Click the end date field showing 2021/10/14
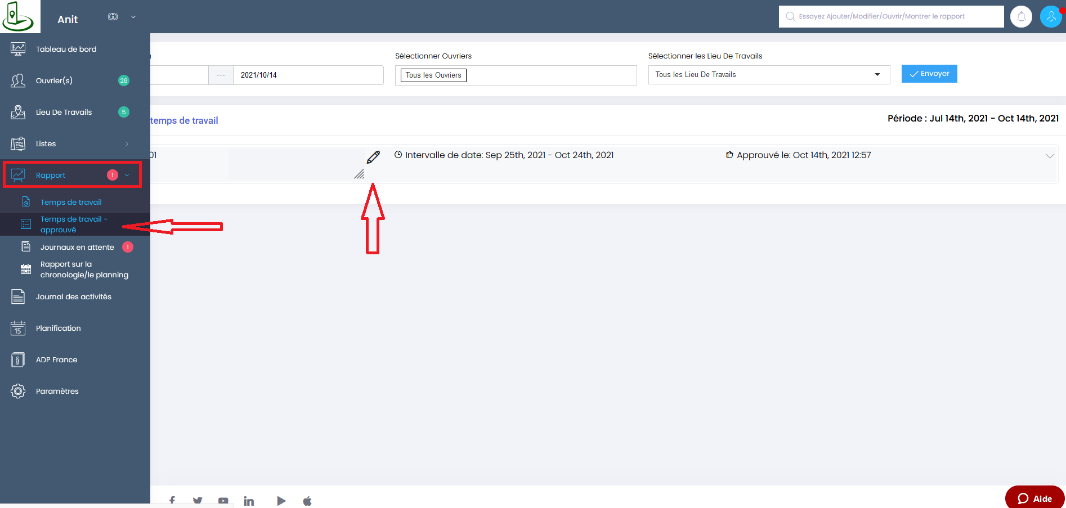Viewport: 1066px width, 508px height. (308, 75)
